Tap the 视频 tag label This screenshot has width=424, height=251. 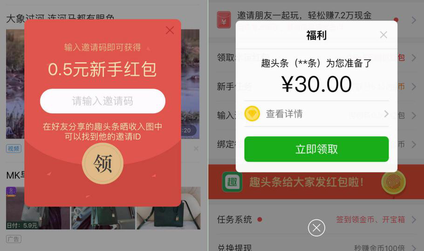(14, 149)
